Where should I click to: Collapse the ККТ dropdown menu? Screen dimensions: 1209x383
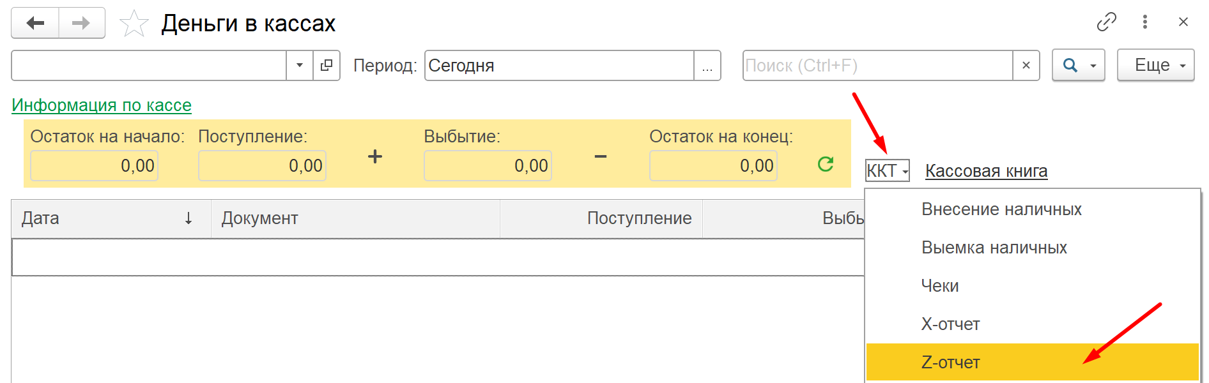click(x=888, y=170)
